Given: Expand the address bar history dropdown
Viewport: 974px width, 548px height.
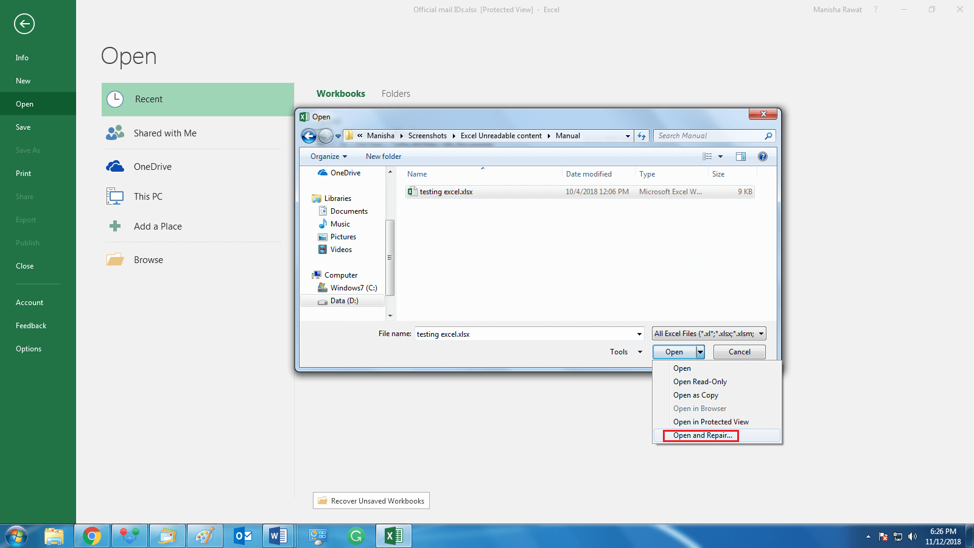Looking at the screenshot, I should tap(628, 136).
